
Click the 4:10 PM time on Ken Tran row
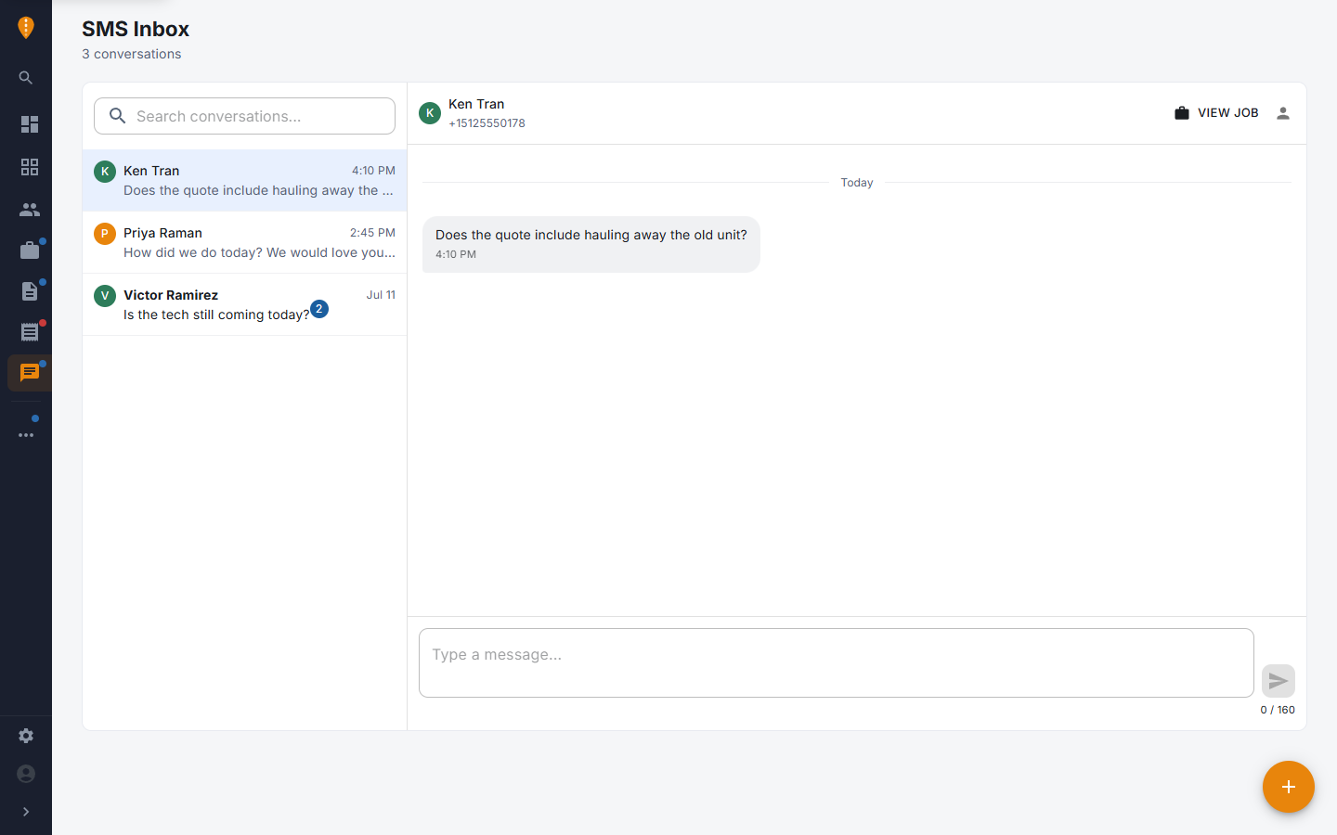(373, 171)
